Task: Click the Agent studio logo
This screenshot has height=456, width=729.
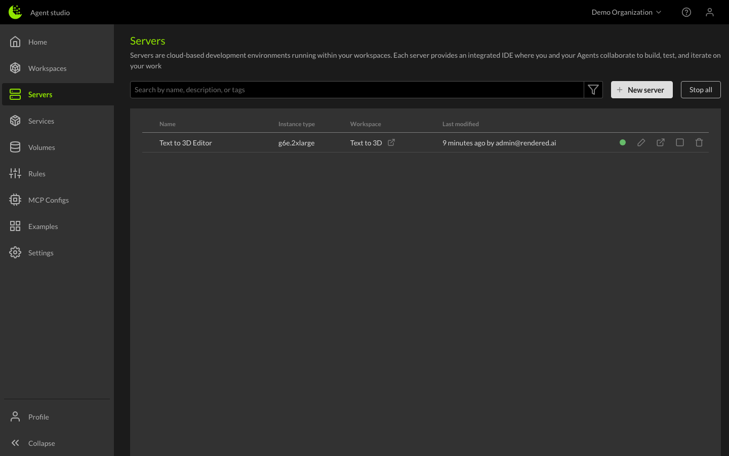Action: point(15,12)
